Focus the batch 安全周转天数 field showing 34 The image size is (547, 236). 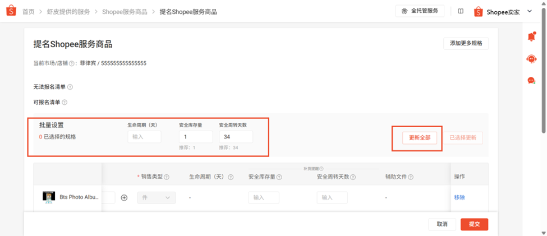pos(236,137)
